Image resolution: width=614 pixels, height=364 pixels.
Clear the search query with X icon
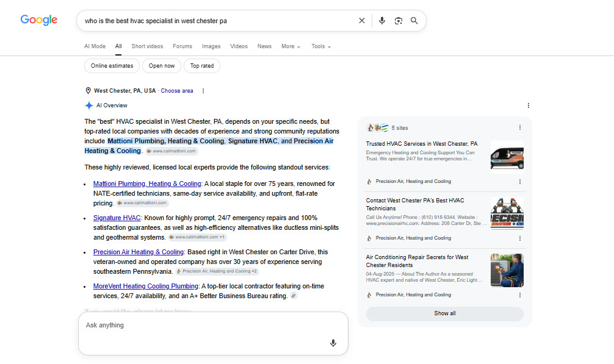pos(362,21)
